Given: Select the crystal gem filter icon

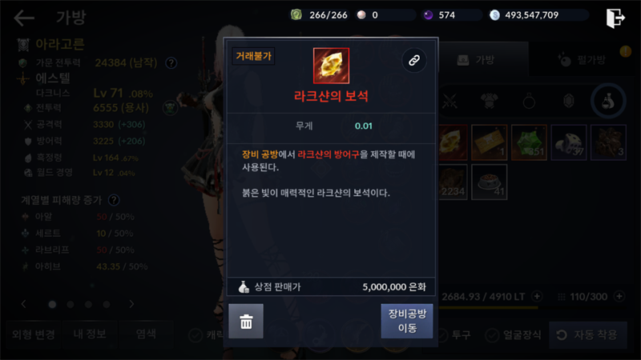Looking at the screenshot, I should pyautogui.click(x=569, y=101).
